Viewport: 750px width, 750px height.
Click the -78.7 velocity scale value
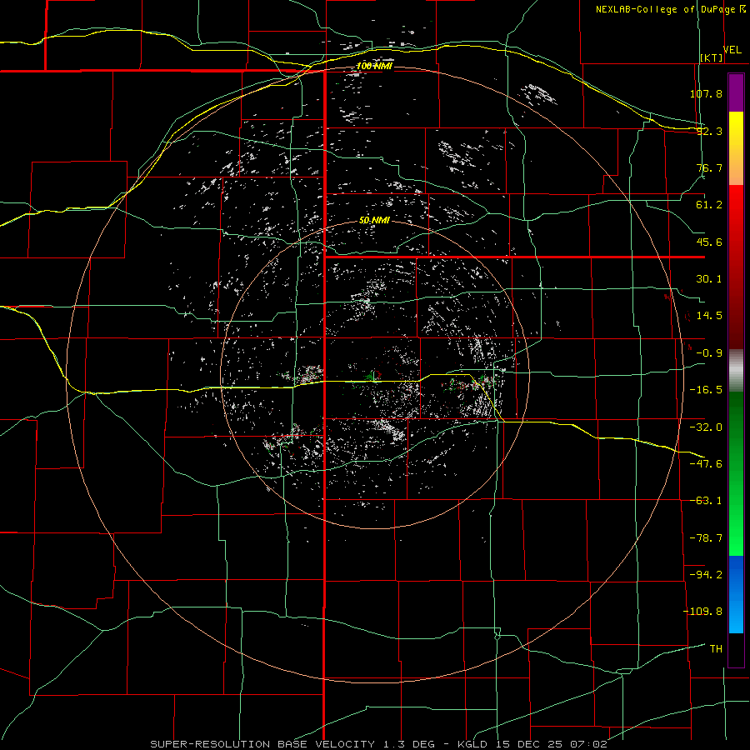706,538
